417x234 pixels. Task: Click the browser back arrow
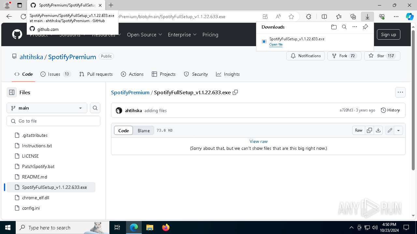9,17
